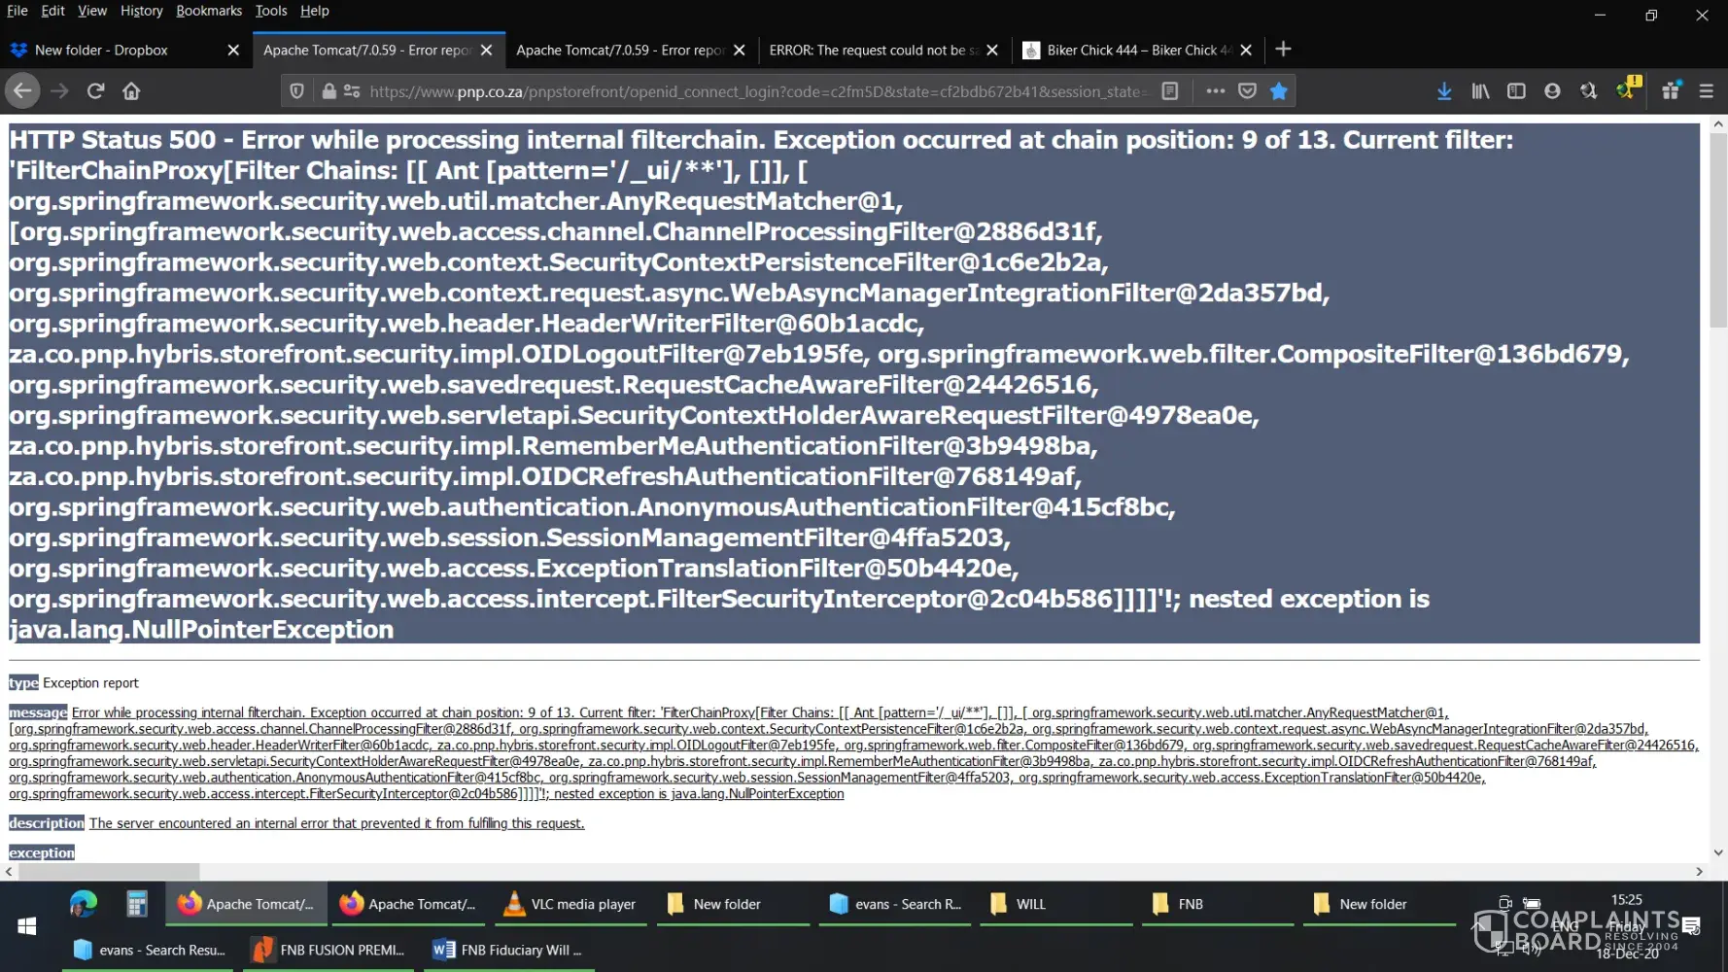Open VLC media player from the taskbar
This screenshot has width=1728, height=972.
[572, 904]
